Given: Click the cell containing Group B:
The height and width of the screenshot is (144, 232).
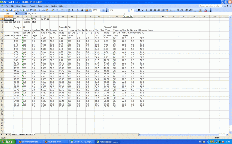Looking at the screenshot, I should [x=63, y=28].
